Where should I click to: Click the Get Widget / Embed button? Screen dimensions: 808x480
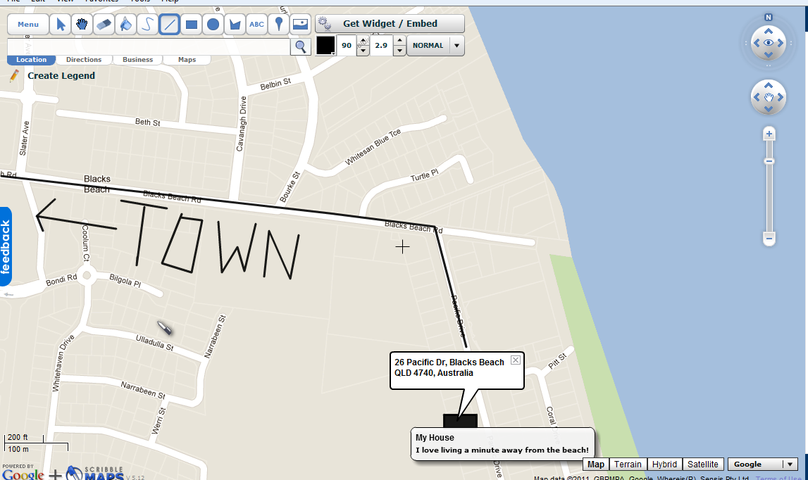coord(390,23)
